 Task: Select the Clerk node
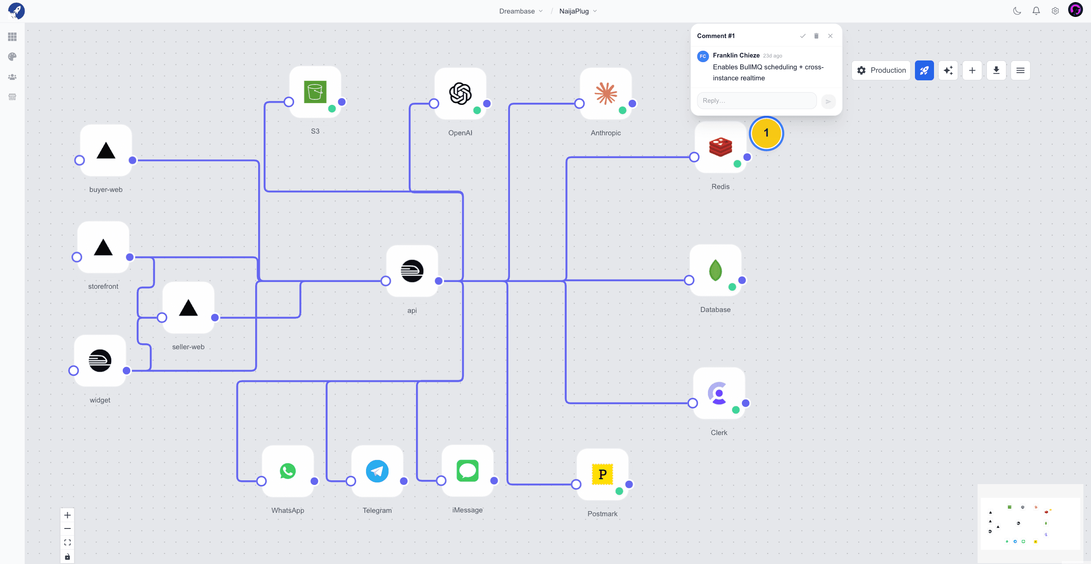point(719,393)
